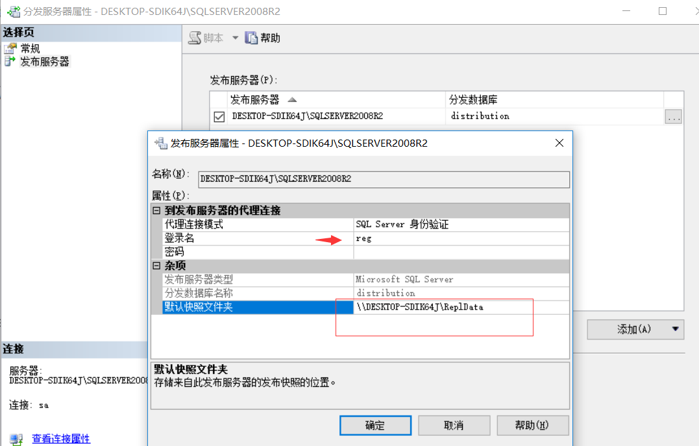Select the 发布服务器 page icon

click(10, 62)
